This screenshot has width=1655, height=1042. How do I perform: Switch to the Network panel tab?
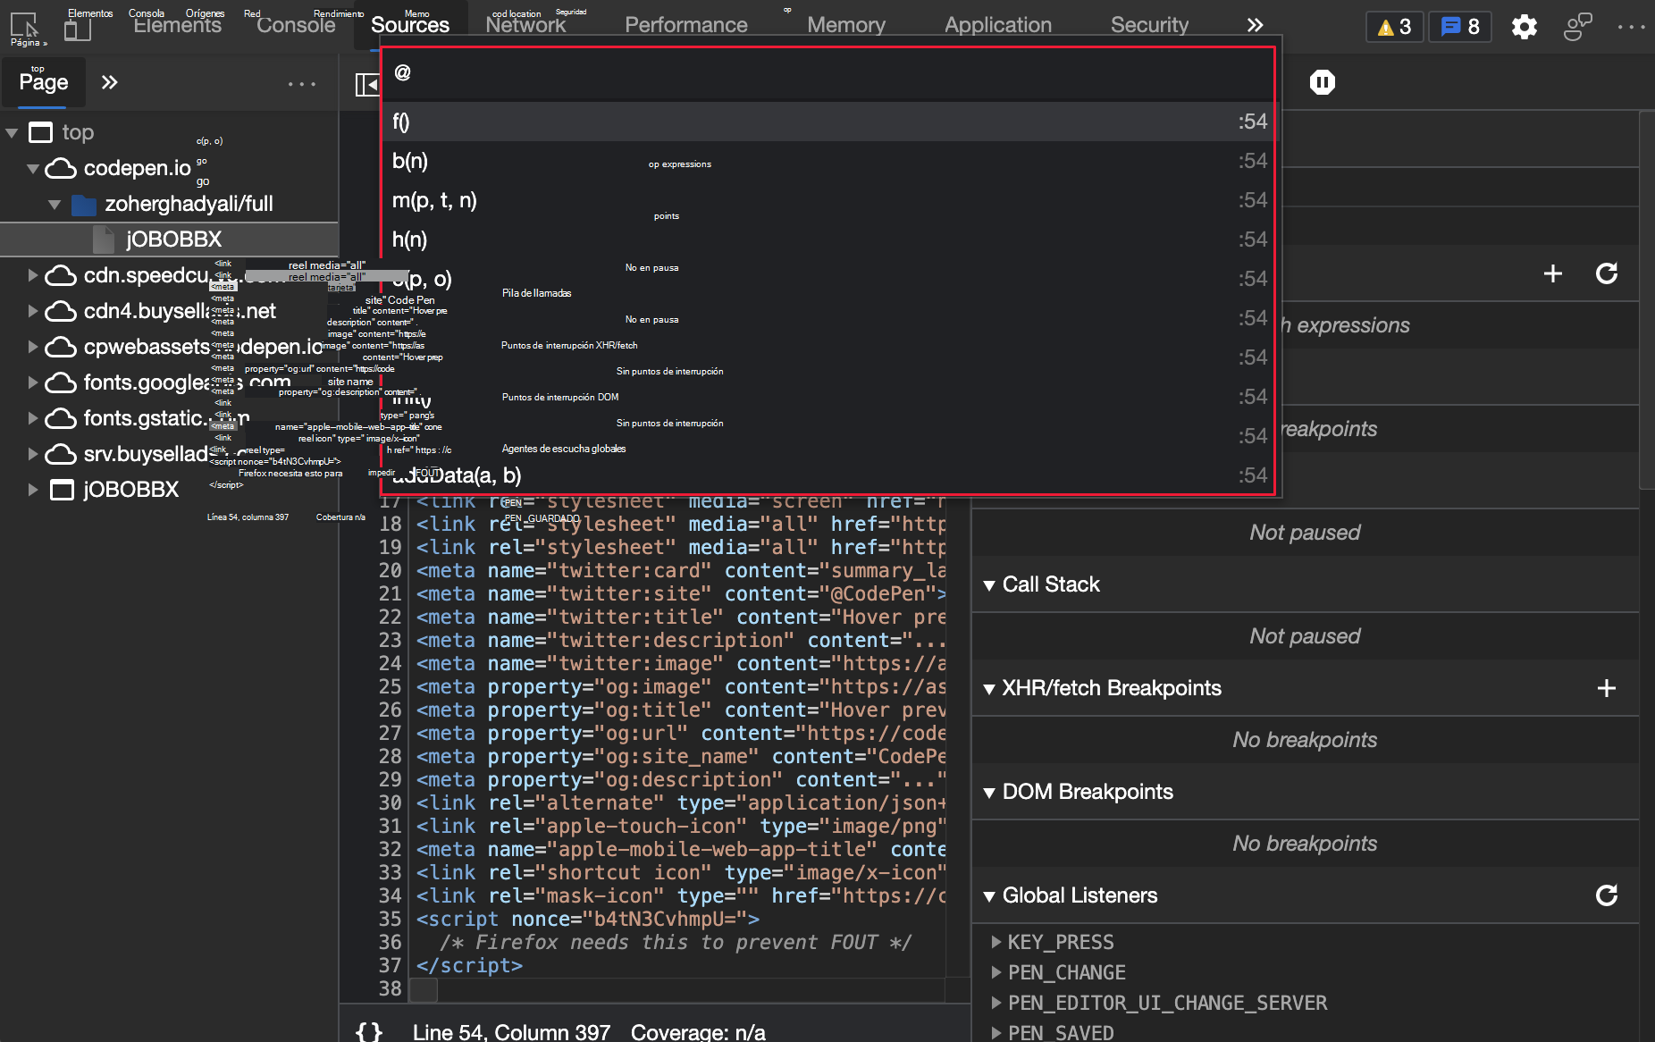point(525,24)
